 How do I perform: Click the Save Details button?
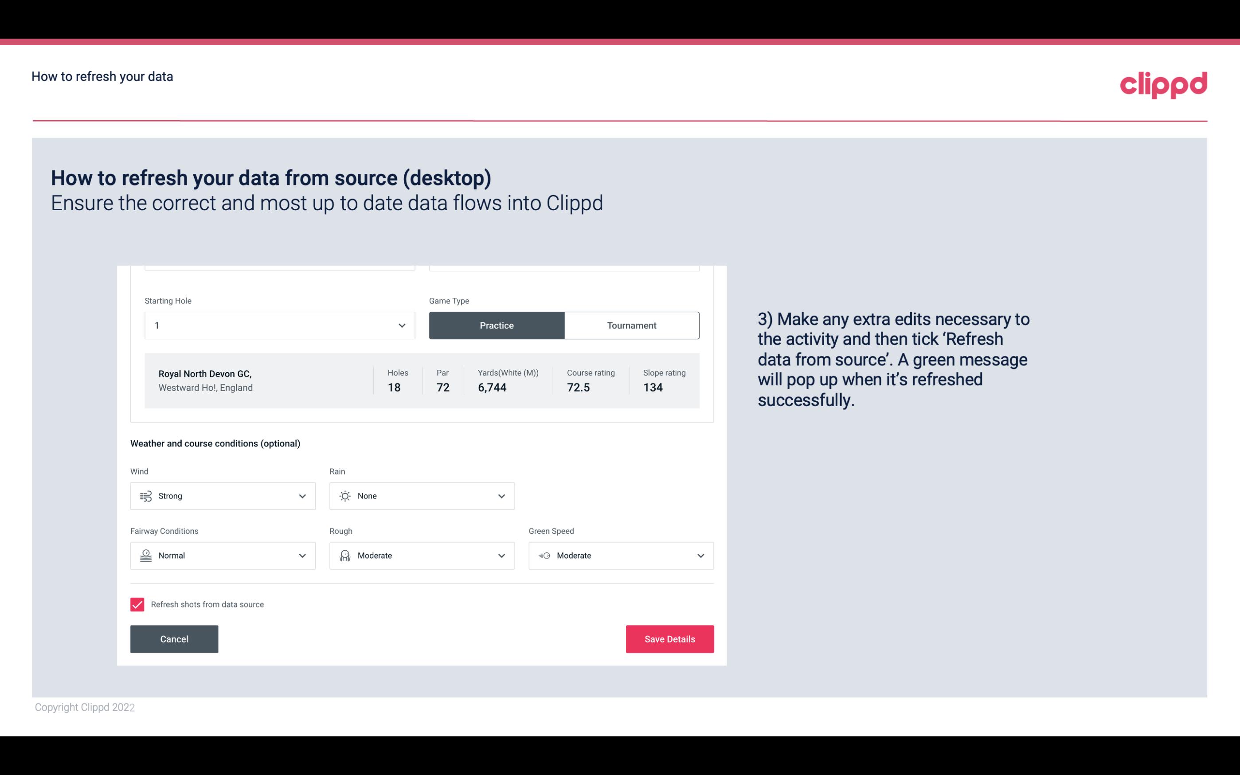669,639
